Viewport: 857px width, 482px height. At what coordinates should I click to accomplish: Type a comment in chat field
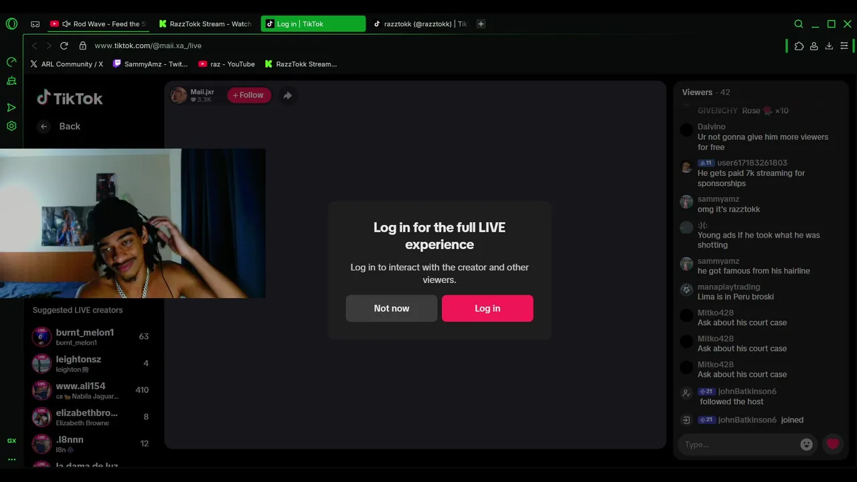click(740, 445)
